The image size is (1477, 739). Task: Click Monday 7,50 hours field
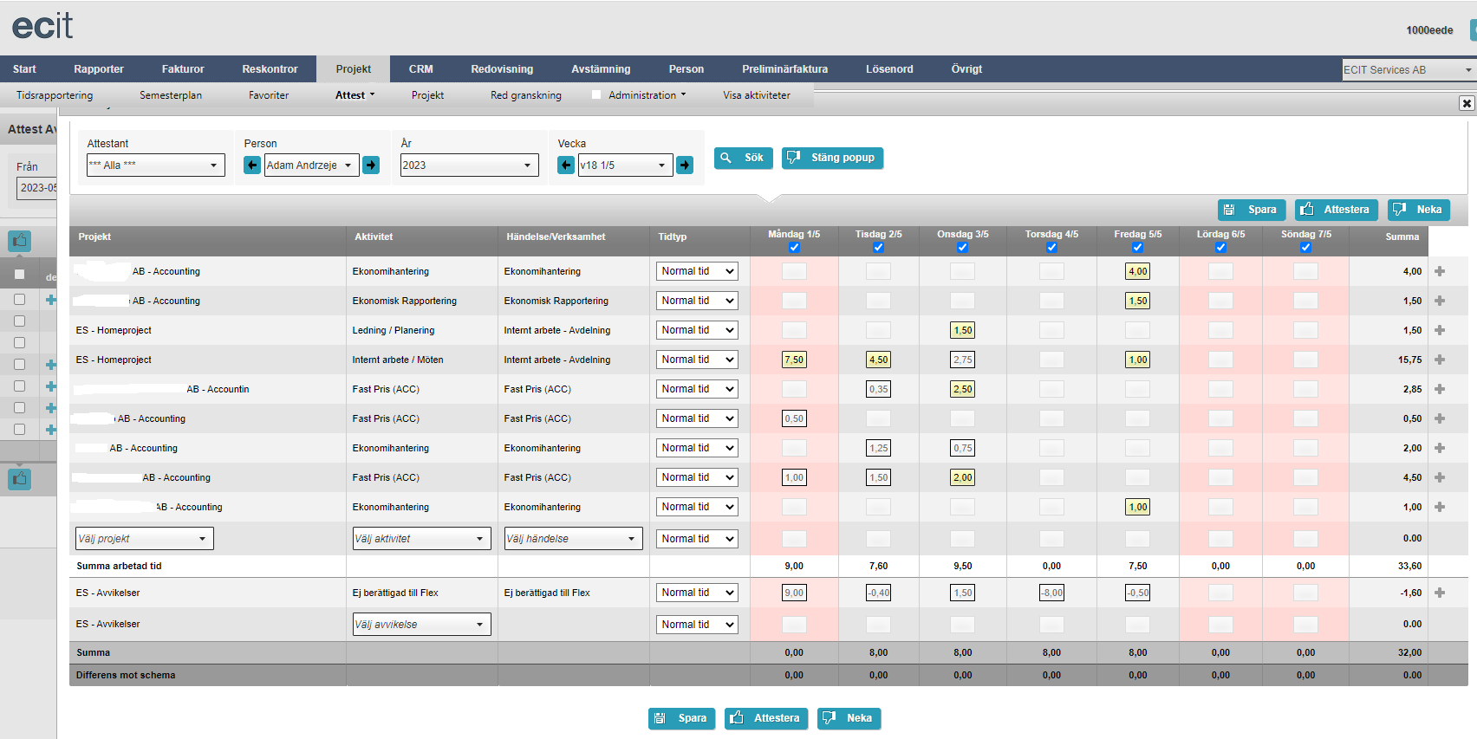point(794,360)
